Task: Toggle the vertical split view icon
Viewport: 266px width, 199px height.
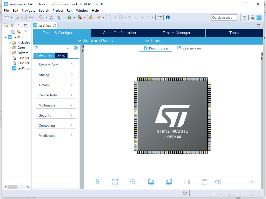Action: tap(187, 182)
